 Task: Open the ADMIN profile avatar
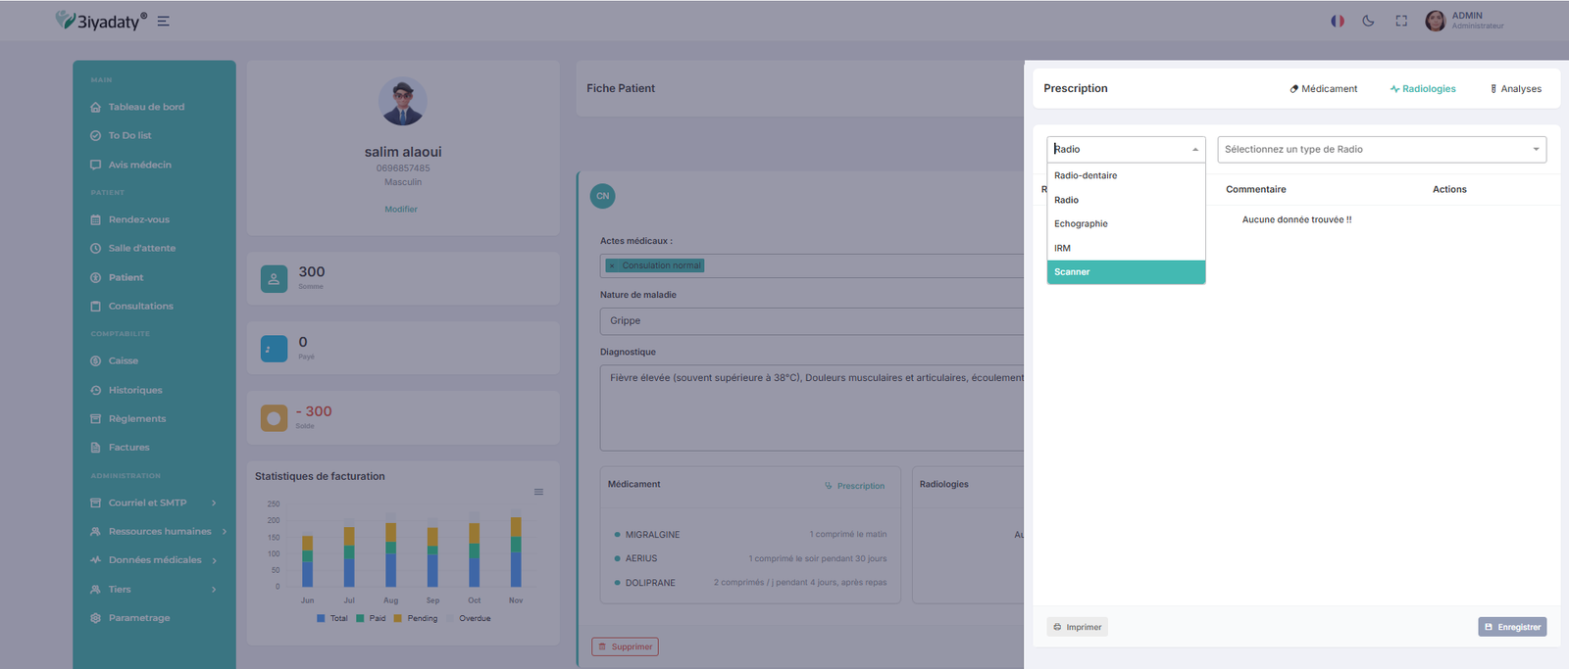point(1435,21)
